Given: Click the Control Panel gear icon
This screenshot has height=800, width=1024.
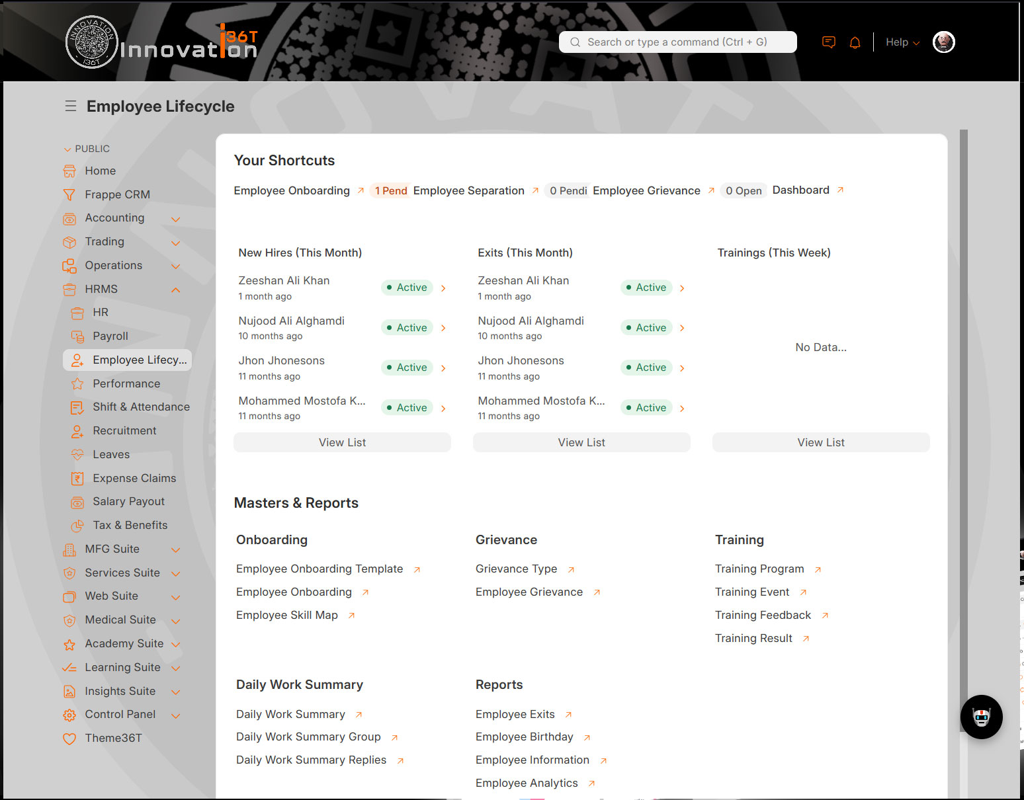Looking at the screenshot, I should (69, 715).
